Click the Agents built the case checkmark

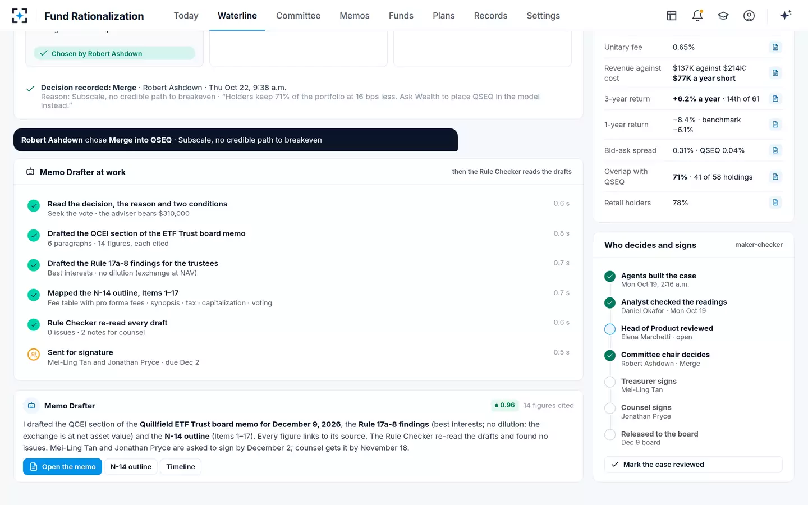[x=610, y=277]
